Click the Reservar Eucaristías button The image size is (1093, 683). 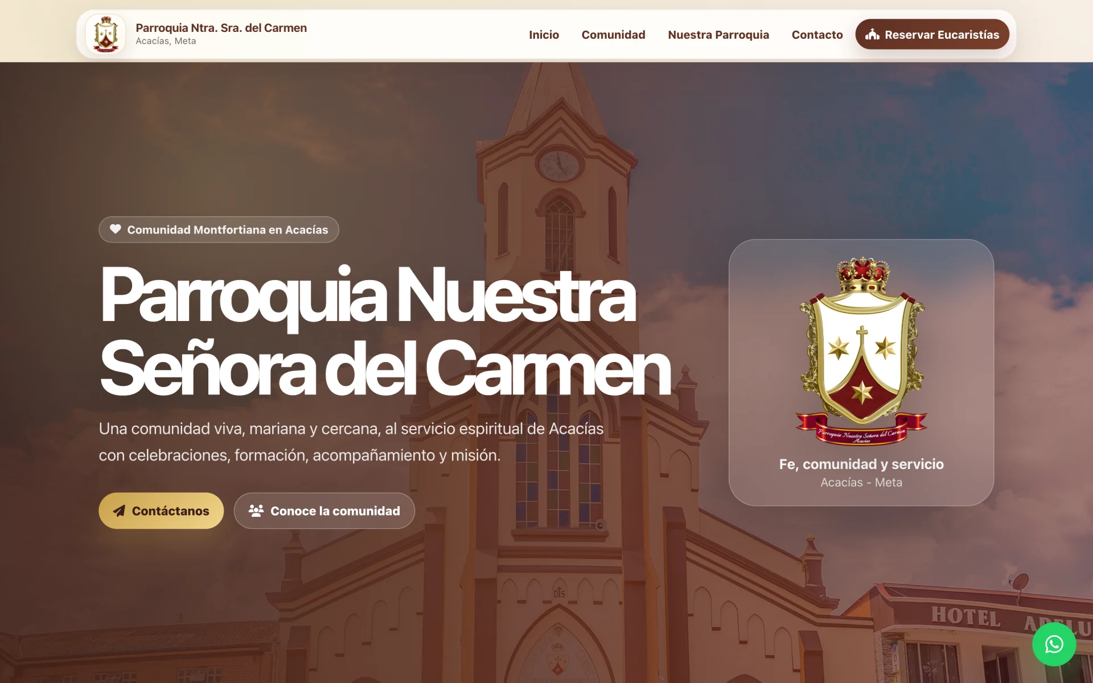pyautogui.click(x=932, y=34)
